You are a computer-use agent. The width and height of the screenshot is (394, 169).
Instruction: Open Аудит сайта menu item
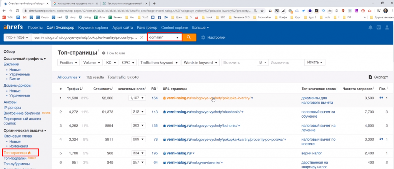123,28
